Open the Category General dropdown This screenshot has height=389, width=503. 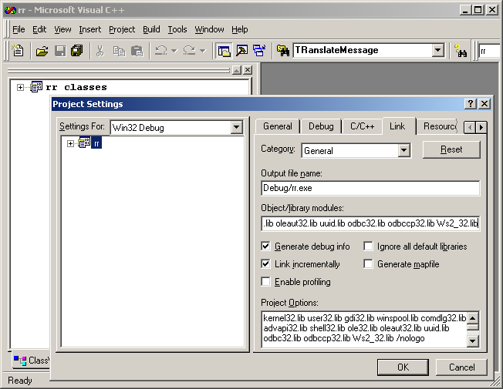click(404, 150)
